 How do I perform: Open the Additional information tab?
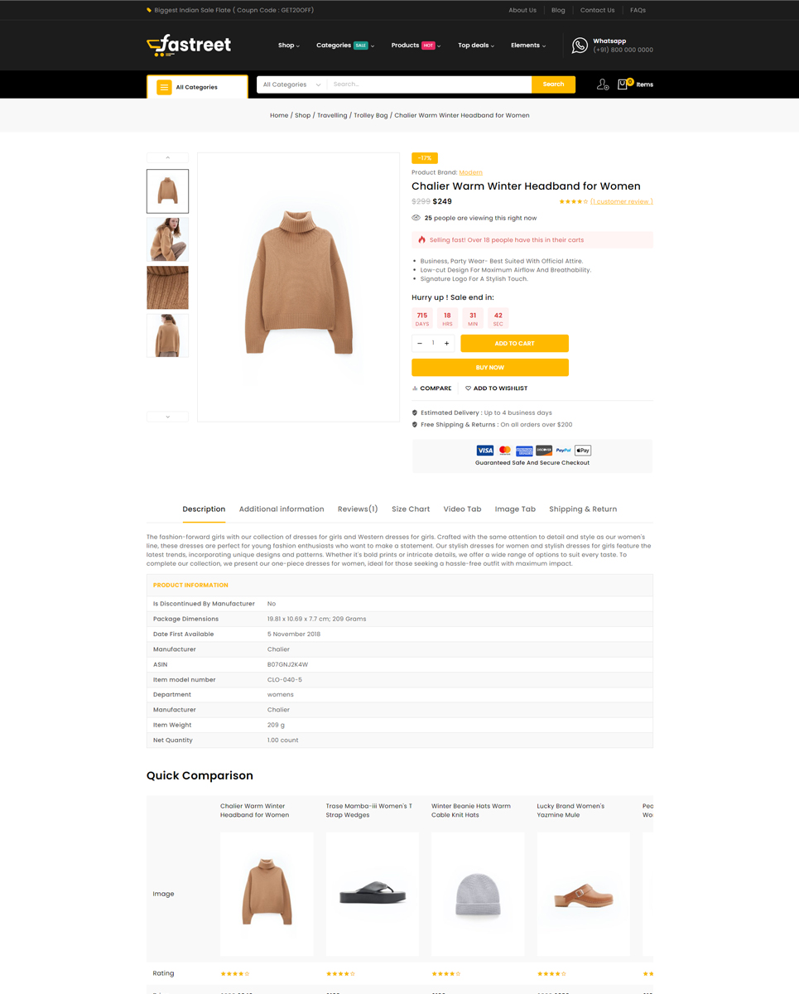click(x=282, y=509)
